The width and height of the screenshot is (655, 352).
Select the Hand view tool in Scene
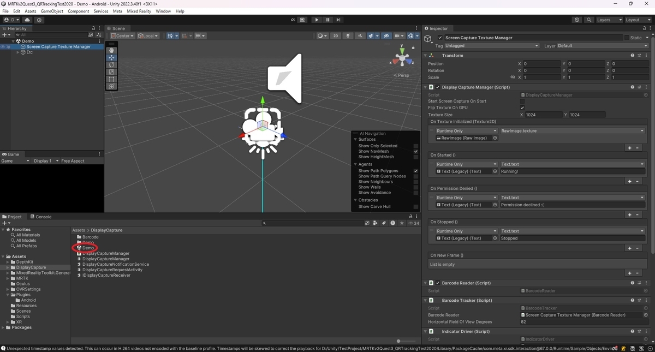click(x=112, y=50)
